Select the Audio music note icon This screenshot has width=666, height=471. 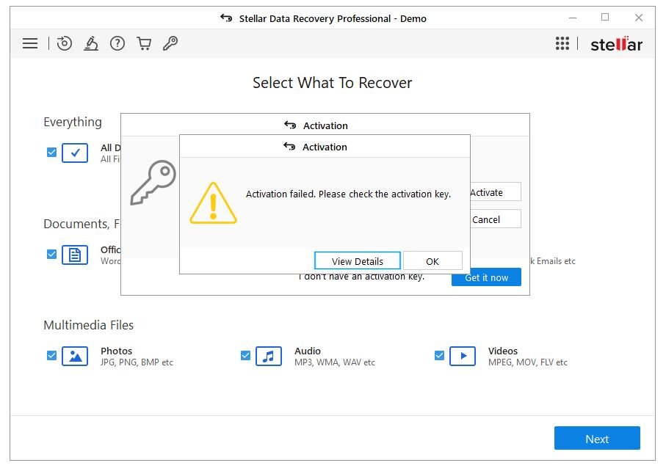point(269,357)
